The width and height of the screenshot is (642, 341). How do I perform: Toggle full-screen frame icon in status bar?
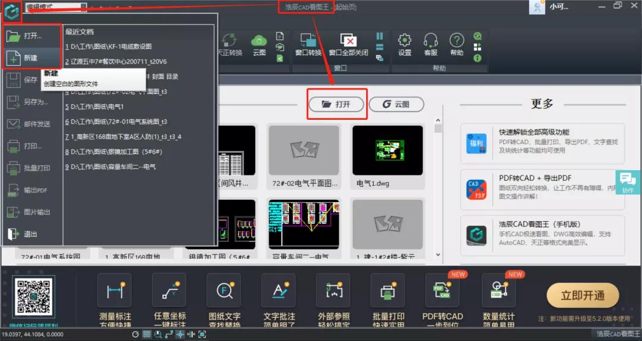(x=202, y=334)
